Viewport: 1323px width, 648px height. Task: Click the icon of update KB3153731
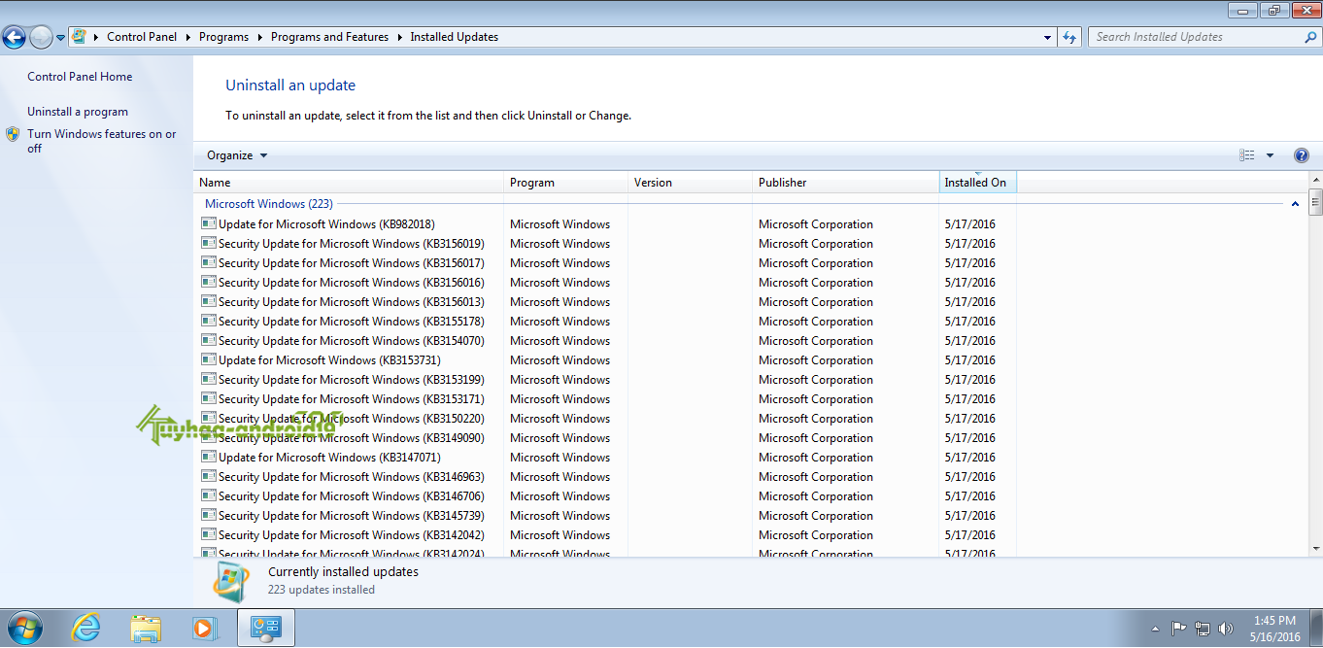(x=209, y=359)
